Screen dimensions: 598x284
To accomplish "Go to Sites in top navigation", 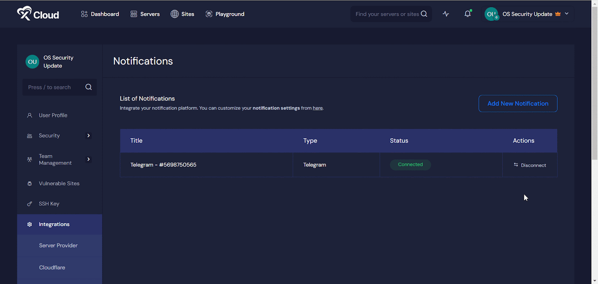I will [182, 14].
